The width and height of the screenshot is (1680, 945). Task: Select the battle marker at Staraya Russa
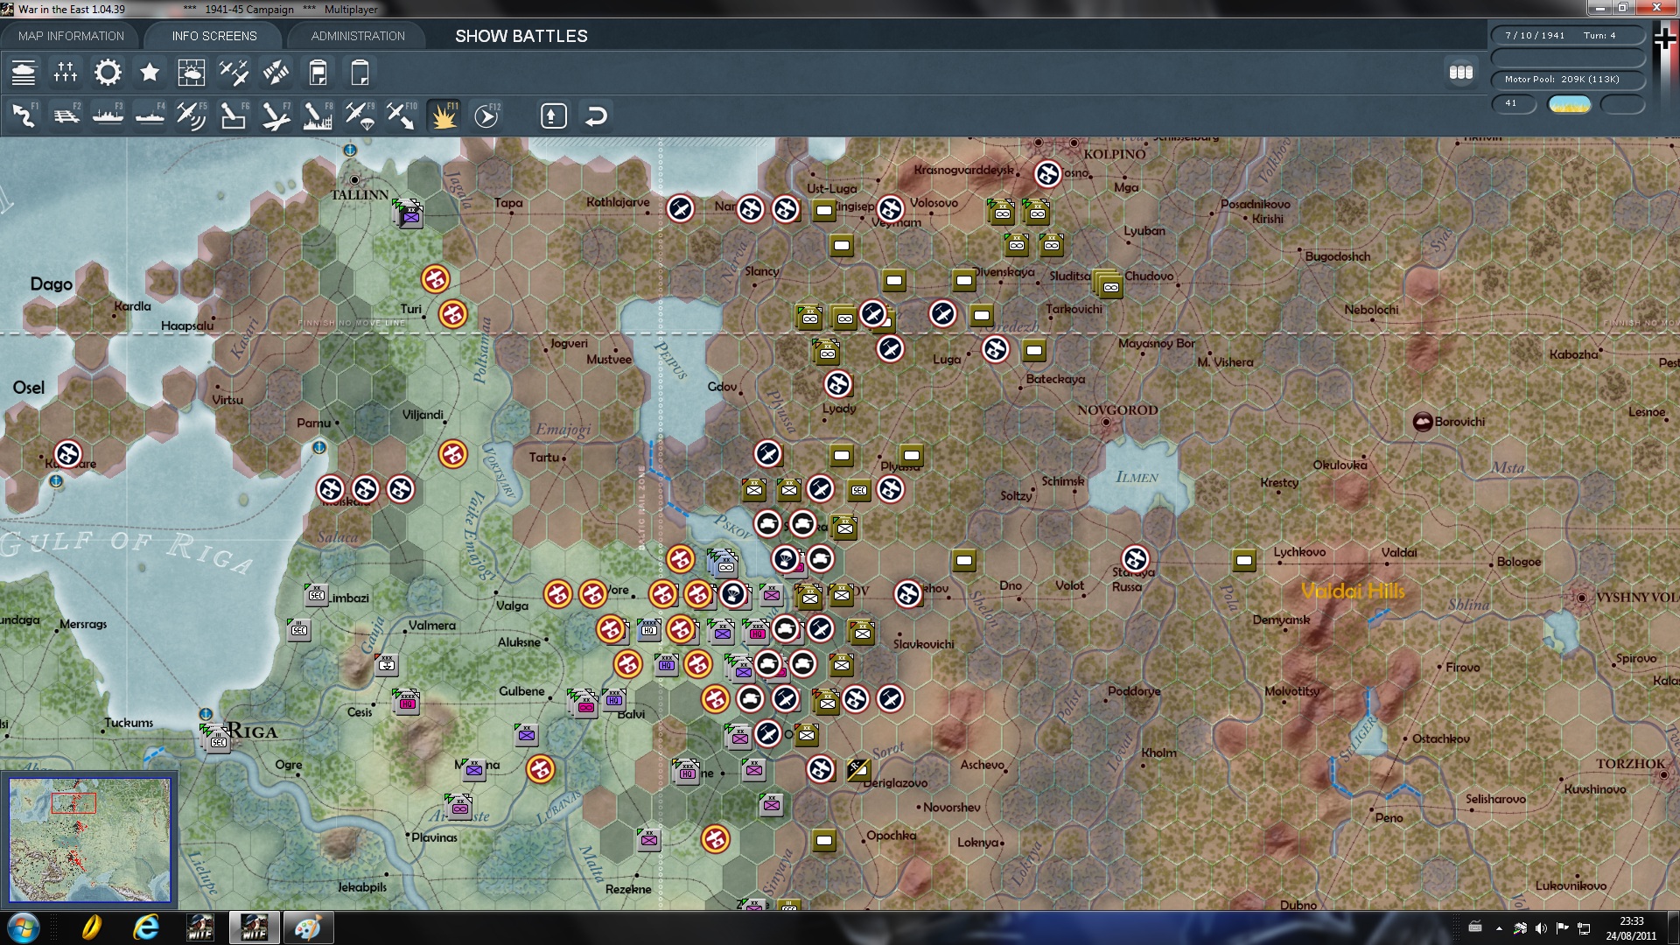[x=1135, y=558]
